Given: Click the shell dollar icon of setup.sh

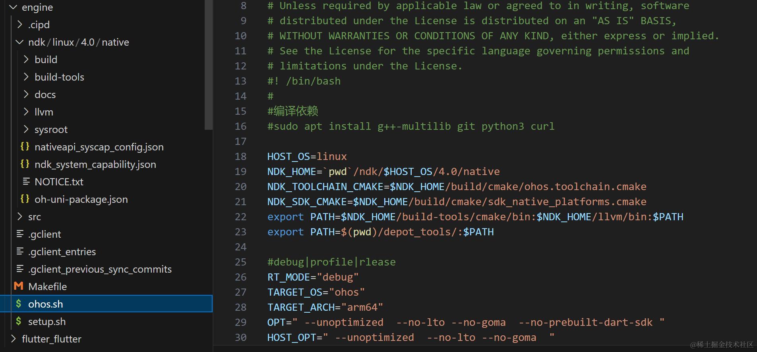Looking at the screenshot, I should pyautogui.click(x=18, y=321).
